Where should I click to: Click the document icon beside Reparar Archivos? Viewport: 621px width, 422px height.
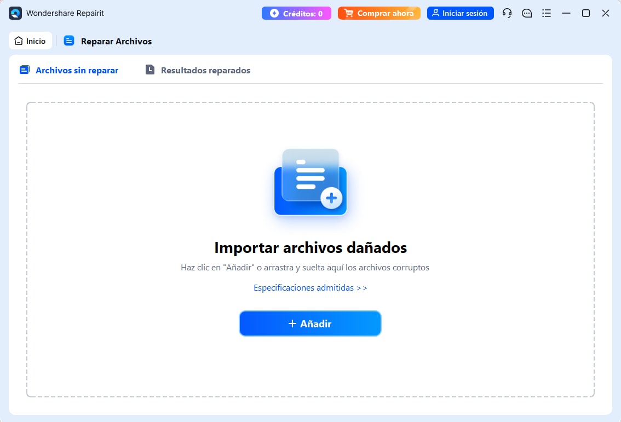[68, 41]
